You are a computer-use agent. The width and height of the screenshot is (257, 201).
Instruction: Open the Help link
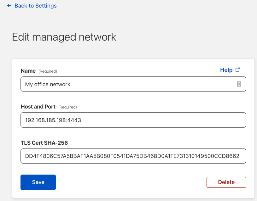[226, 70]
